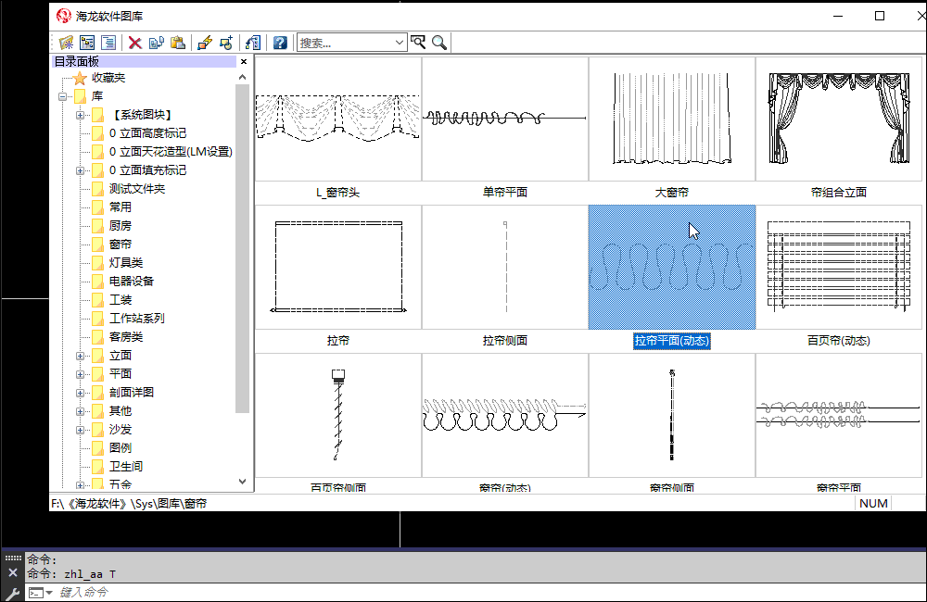Open help with the question mark icon
927x602 pixels.
(280, 43)
